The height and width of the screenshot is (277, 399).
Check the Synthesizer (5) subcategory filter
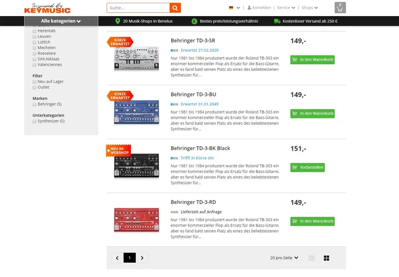[x=34, y=121]
